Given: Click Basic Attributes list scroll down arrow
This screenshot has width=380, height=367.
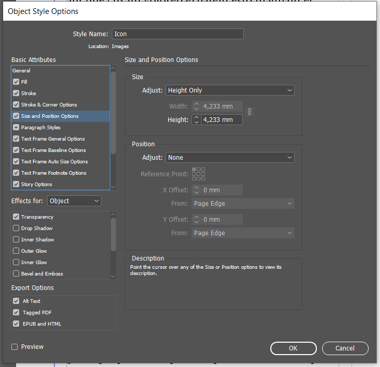Looking at the screenshot, I should tap(113, 187).
